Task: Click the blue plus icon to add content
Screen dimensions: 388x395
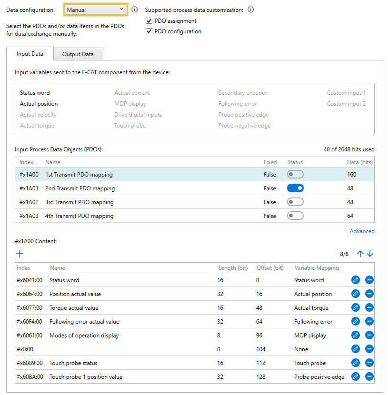Action: [x=20, y=254]
